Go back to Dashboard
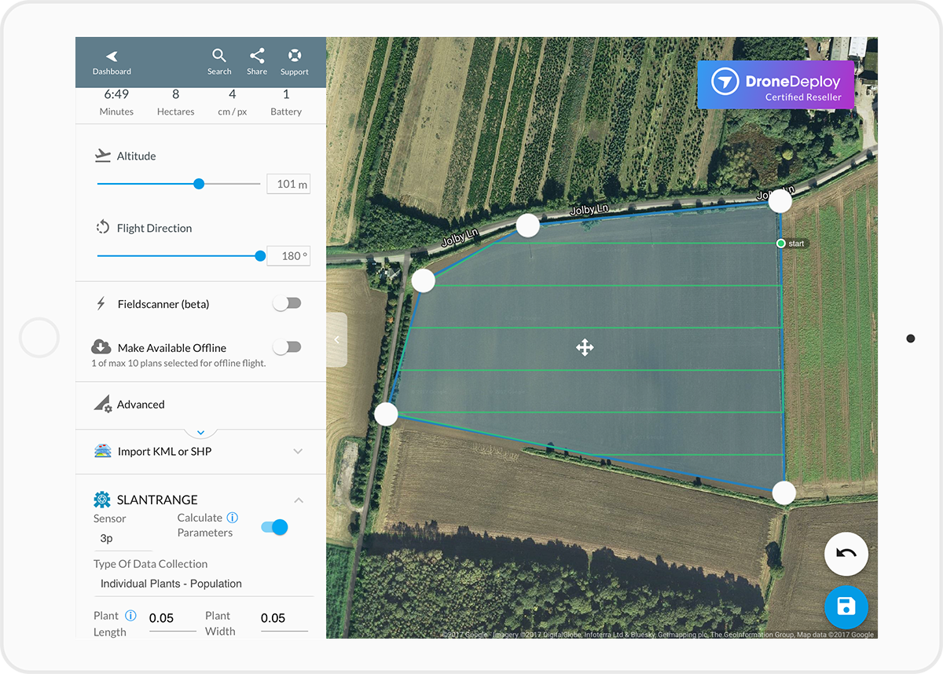The image size is (943, 674). click(x=112, y=63)
